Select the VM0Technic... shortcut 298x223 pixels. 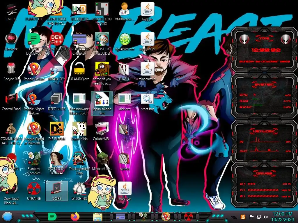(125, 12)
